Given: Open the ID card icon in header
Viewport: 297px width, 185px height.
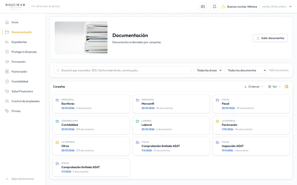Looking at the screenshot, I should click(x=203, y=7).
